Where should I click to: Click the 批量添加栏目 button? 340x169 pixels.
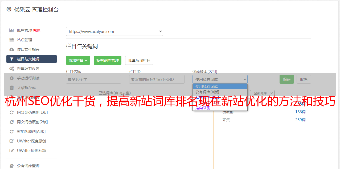click(x=139, y=60)
